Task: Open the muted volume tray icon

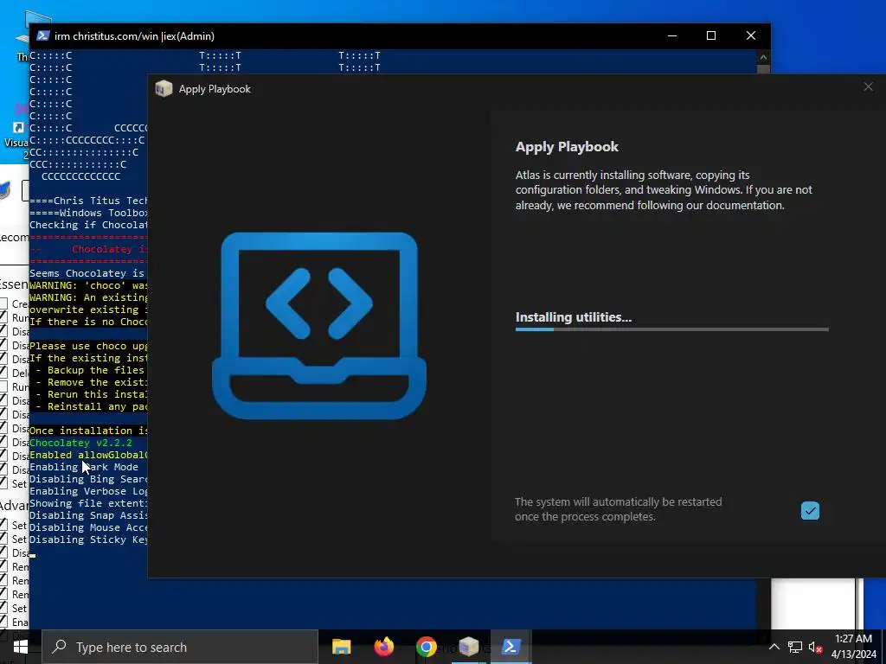Action: (x=815, y=647)
